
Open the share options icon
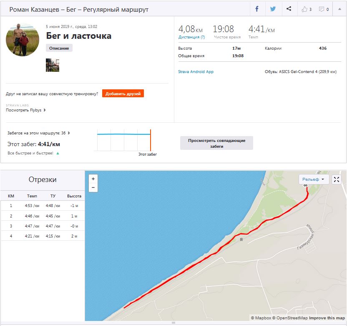tap(289, 9)
